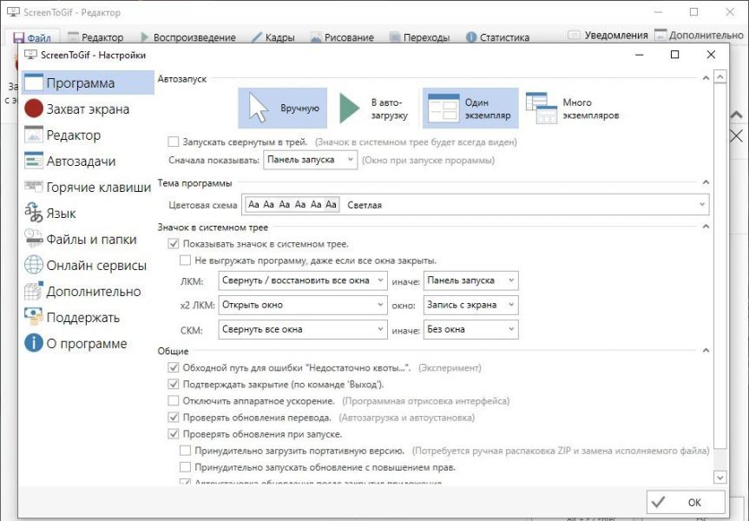Image resolution: width=749 pixels, height=521 pixels.
Task: Open окно Запись с экрана dropdown
Action: [471, 305]
